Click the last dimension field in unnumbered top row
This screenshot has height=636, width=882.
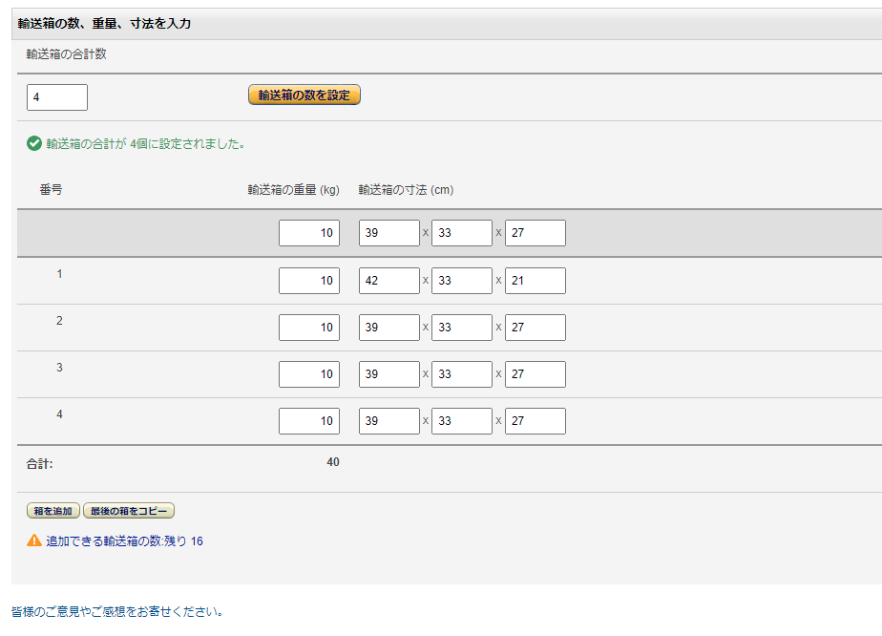(535, 233)
